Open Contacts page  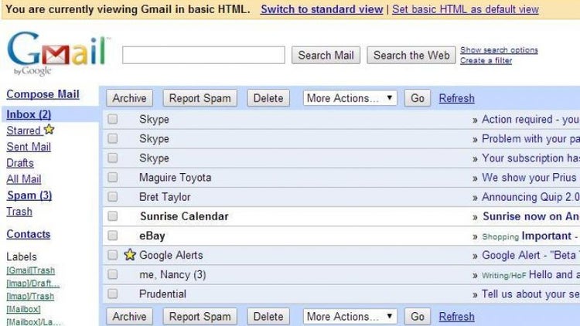click(x=28, y=234)
